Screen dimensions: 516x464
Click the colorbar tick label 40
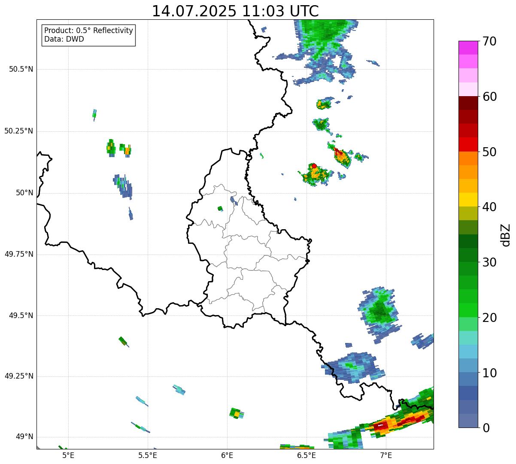pyautogui.click(x=490, y=207)
